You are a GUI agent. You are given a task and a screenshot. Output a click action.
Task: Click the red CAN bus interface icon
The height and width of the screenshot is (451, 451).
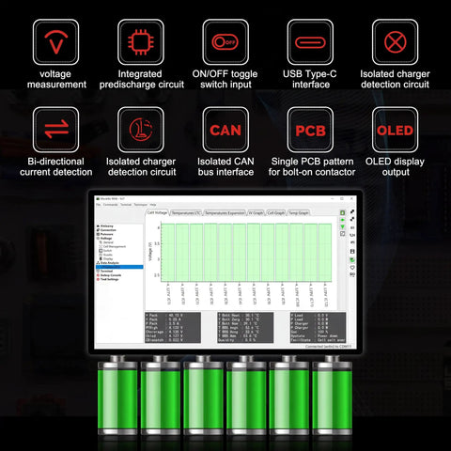pyautogui.click(x=225, y=130)
